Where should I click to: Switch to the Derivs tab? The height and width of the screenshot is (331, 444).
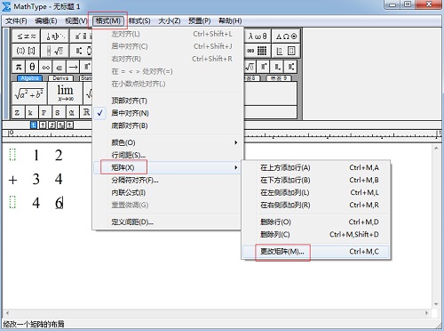point(60,78)
